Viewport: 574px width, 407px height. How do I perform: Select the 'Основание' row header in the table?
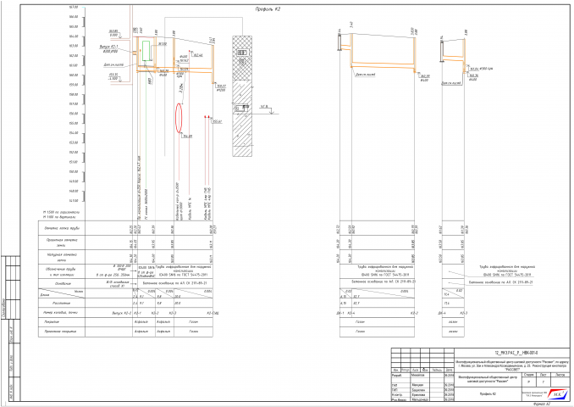pos(63,283)
